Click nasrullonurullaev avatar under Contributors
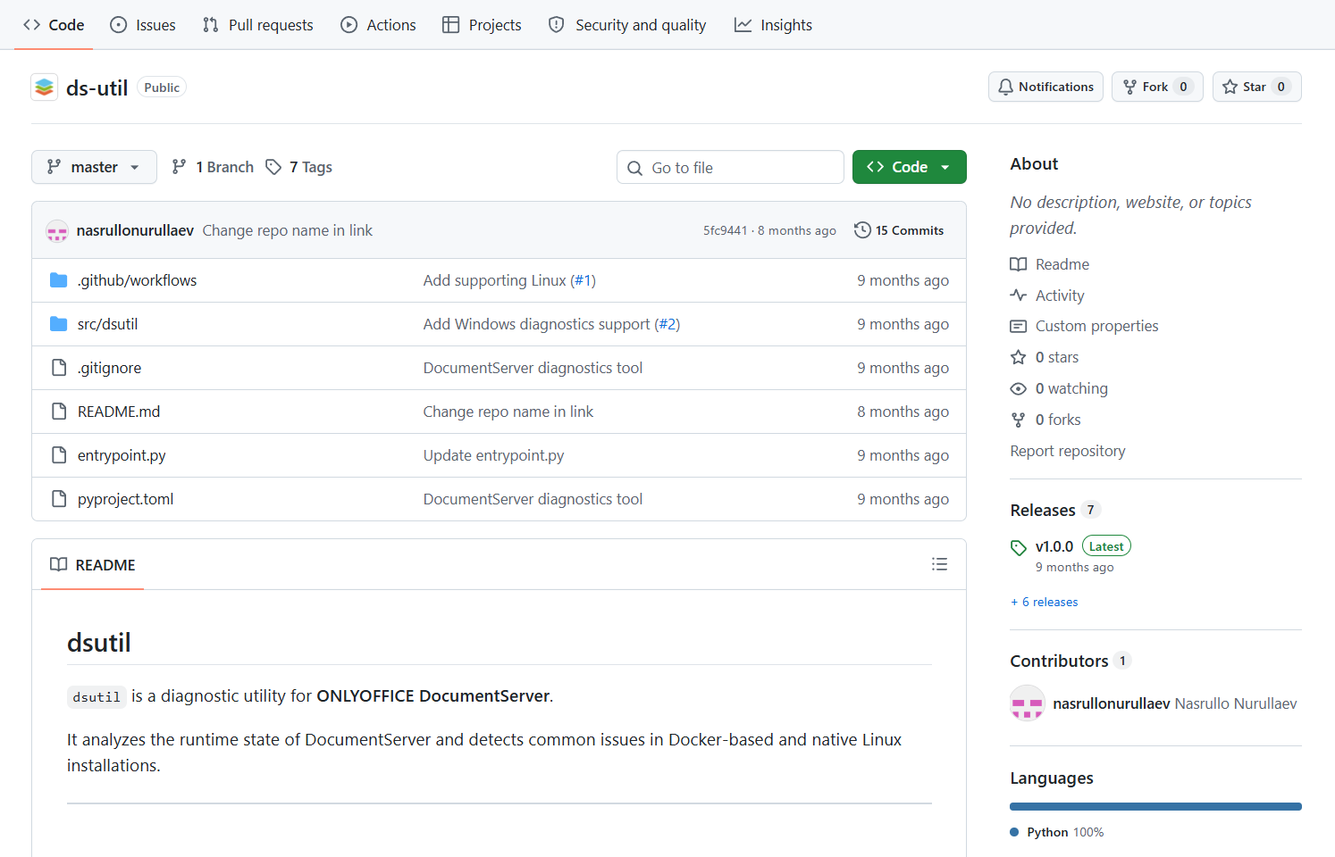1335x857 pixels. (1028, 703)
